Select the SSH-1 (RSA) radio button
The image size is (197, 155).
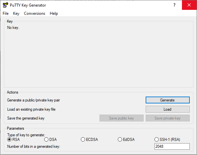point(156,140)
